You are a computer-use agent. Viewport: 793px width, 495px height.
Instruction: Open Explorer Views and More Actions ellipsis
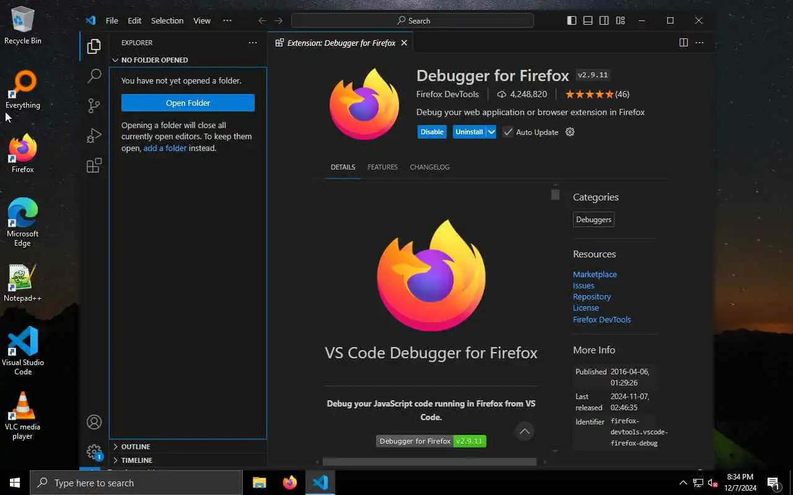(x=253, y=43)
